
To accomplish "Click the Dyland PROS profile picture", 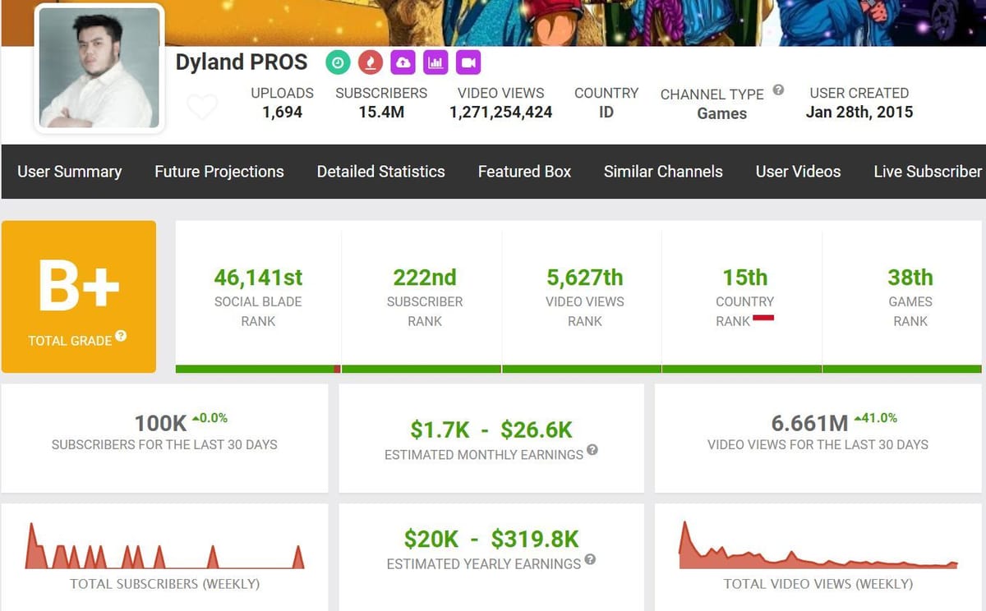I will click(98, 68).
